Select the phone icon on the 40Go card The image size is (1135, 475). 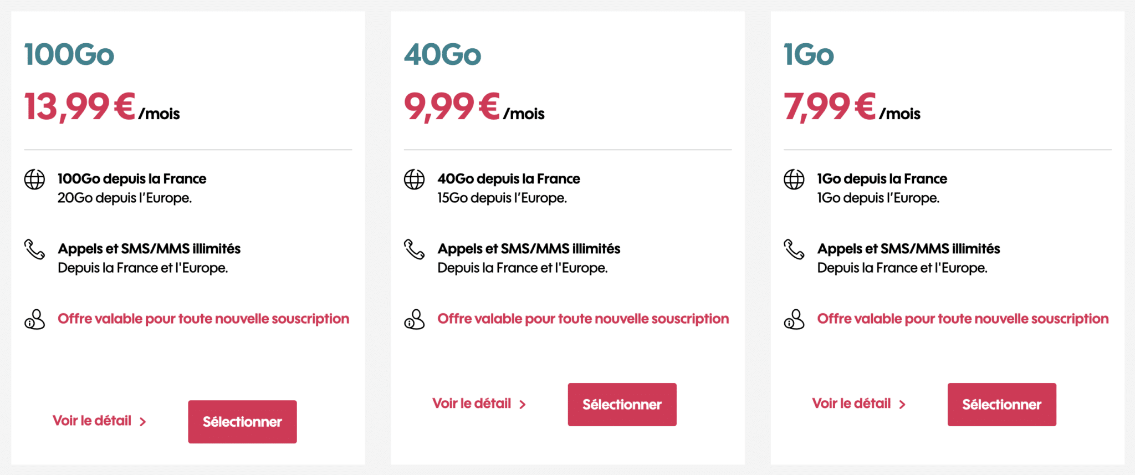click(414, 249)
